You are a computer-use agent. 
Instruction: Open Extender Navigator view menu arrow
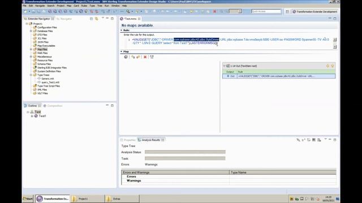click(x=103, y=18)
